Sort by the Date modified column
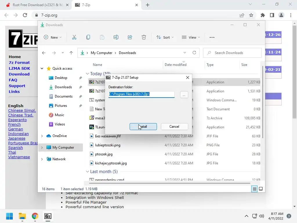The width and height of the screenshot is (297, 223). [175, 65]
